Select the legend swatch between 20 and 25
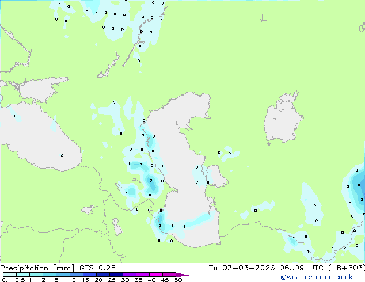Image resolution: width=365 pixels, height=282 pixels. pos(103,275)
